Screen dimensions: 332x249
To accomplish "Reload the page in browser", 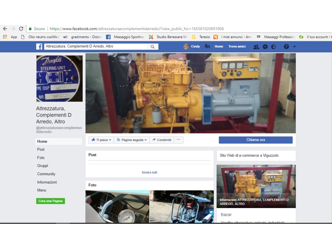I will coord(21,29).
